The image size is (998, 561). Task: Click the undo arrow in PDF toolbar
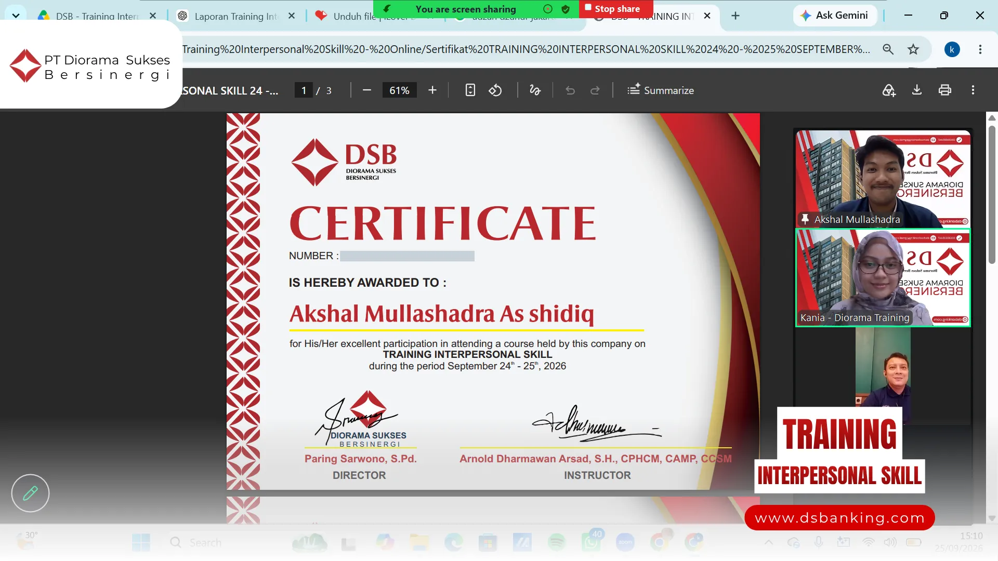click(570, 90)
